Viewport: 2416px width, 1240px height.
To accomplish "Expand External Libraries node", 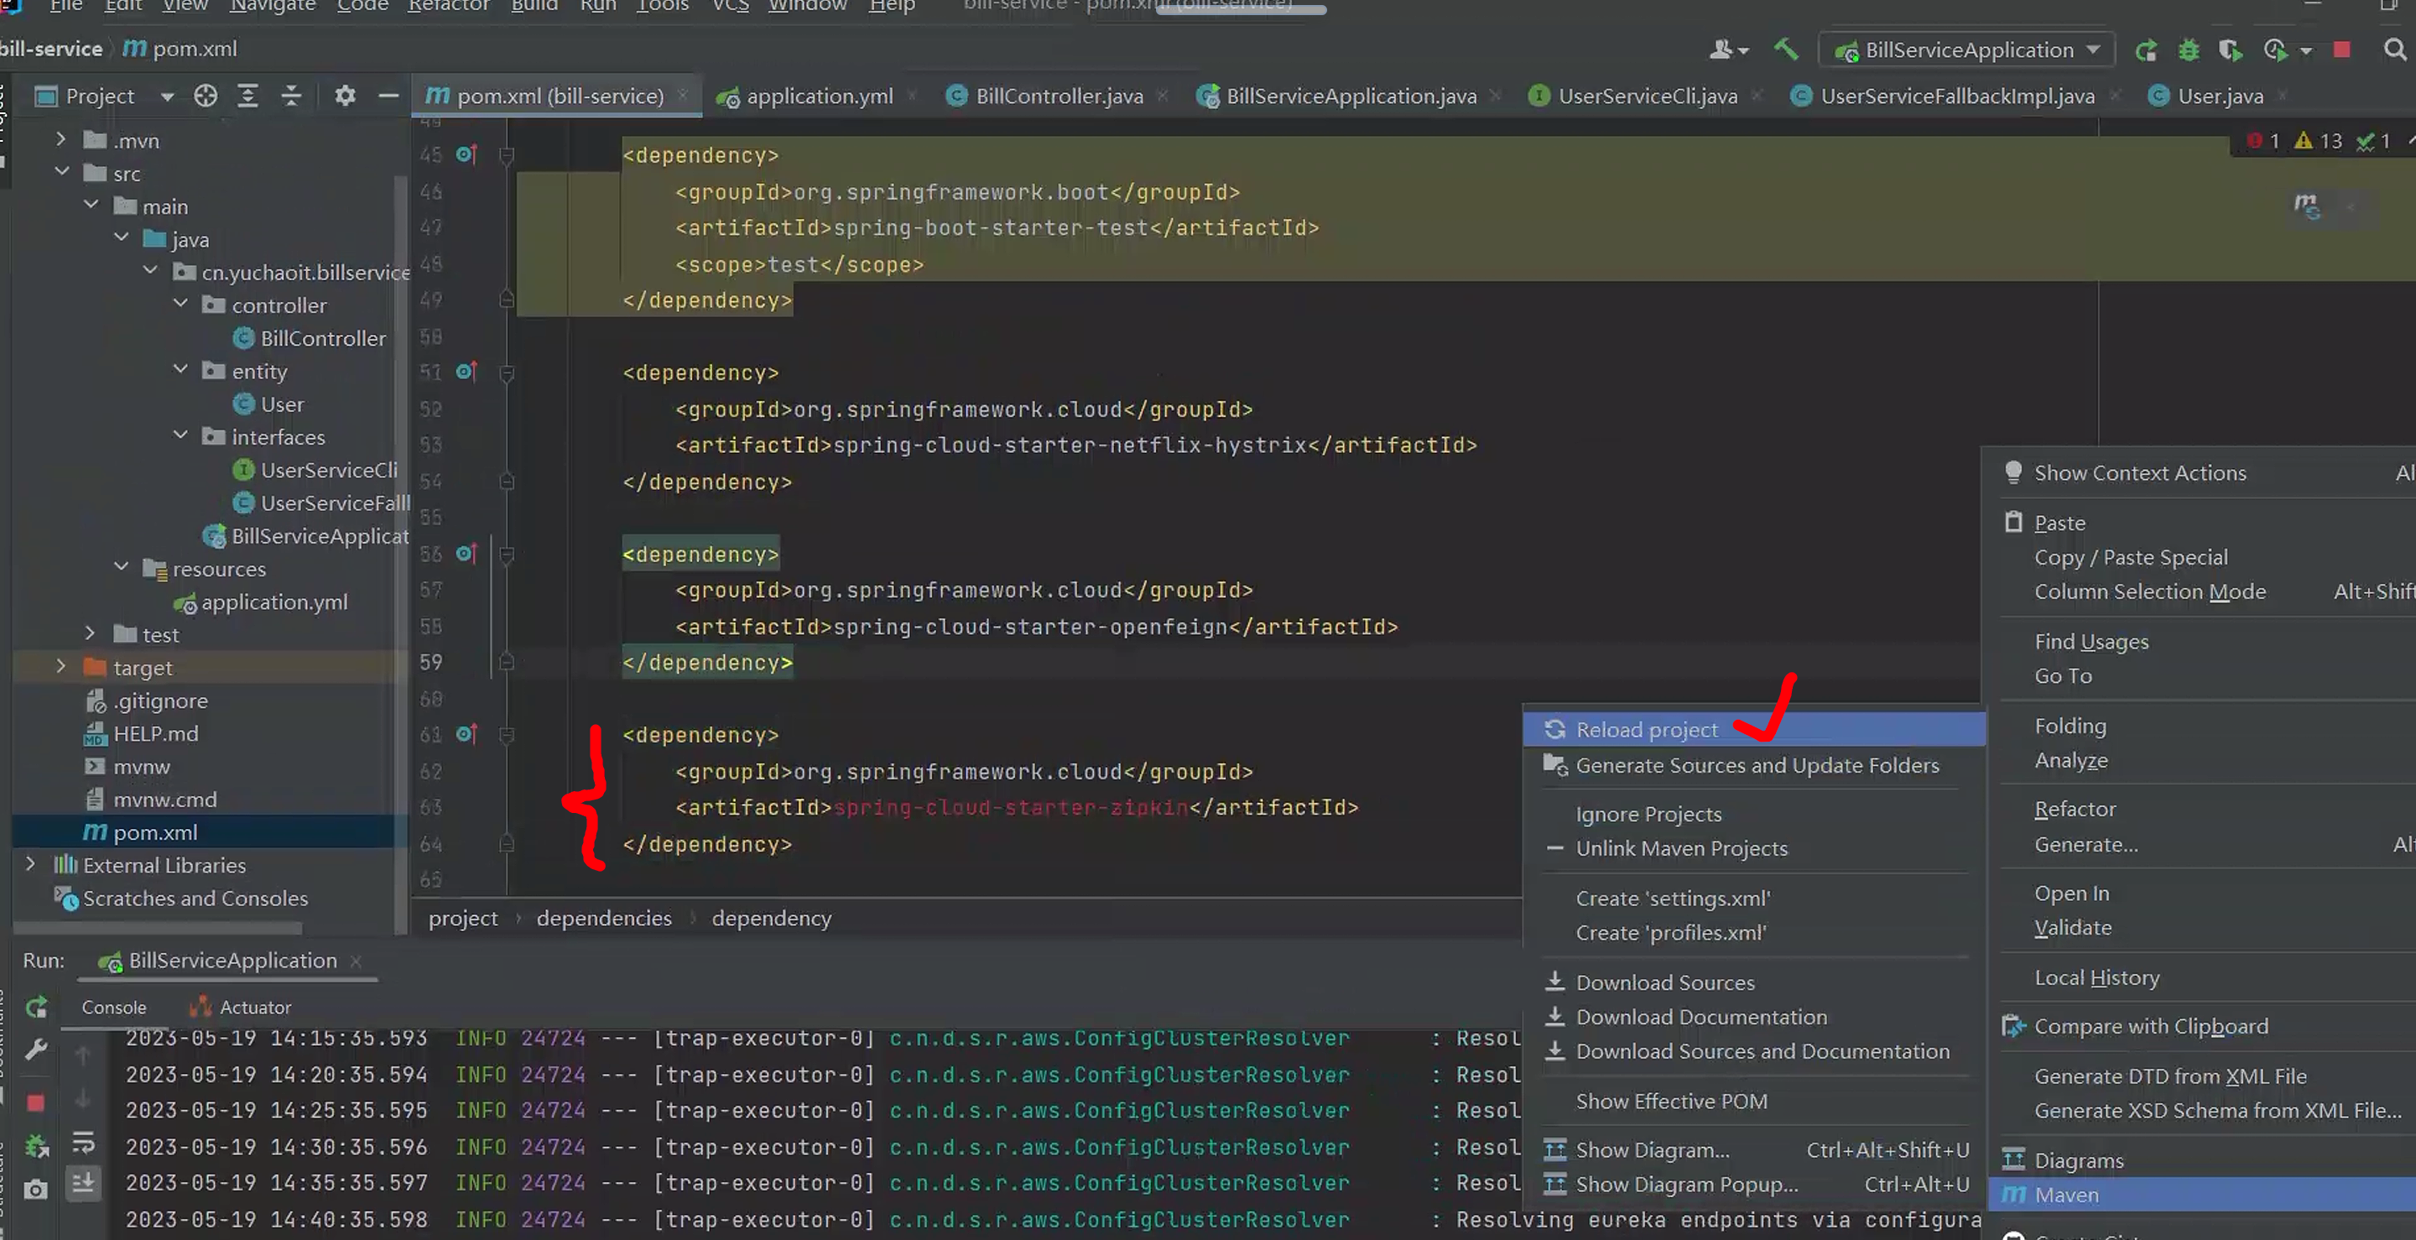I will pyautogui.click(x=31, y=864).
